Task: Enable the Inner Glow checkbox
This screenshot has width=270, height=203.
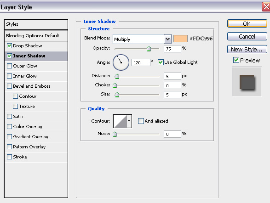Action: pos(9,76)
